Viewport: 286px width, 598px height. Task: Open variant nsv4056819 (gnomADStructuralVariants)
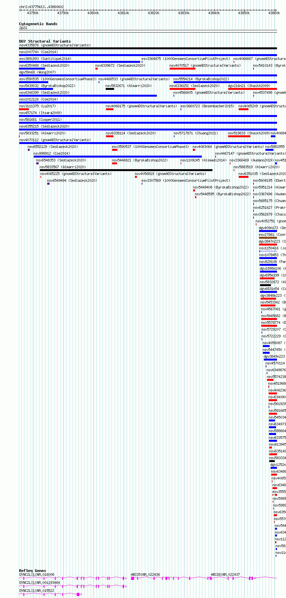click(x=170, y=174)
